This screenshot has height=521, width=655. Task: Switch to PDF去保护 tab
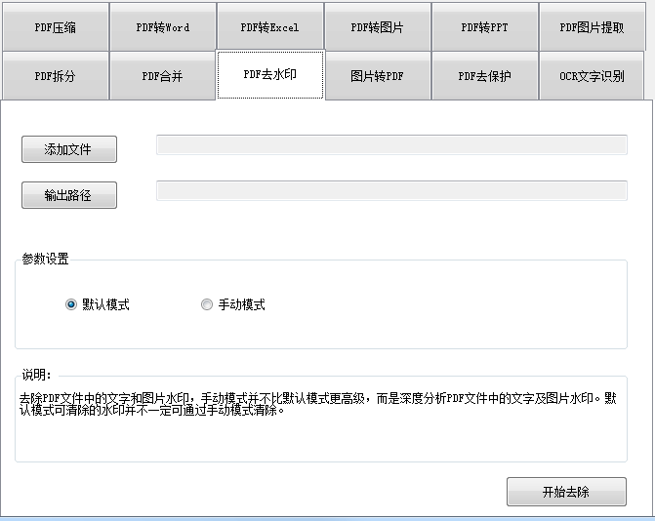coord(484,76)
